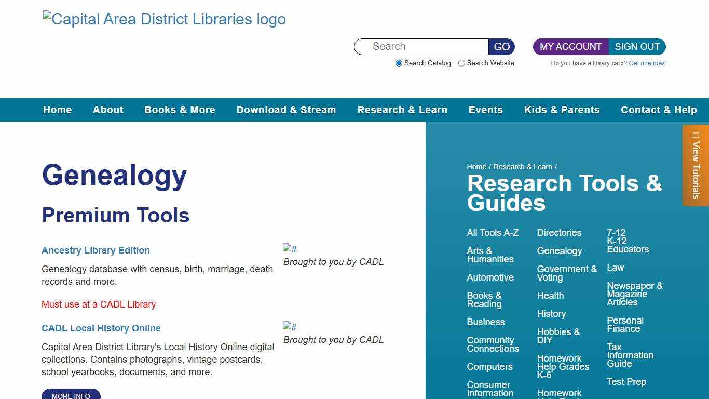709x399 pixels.
Task: Follow the Get one now! link
Action: point(647,63)
